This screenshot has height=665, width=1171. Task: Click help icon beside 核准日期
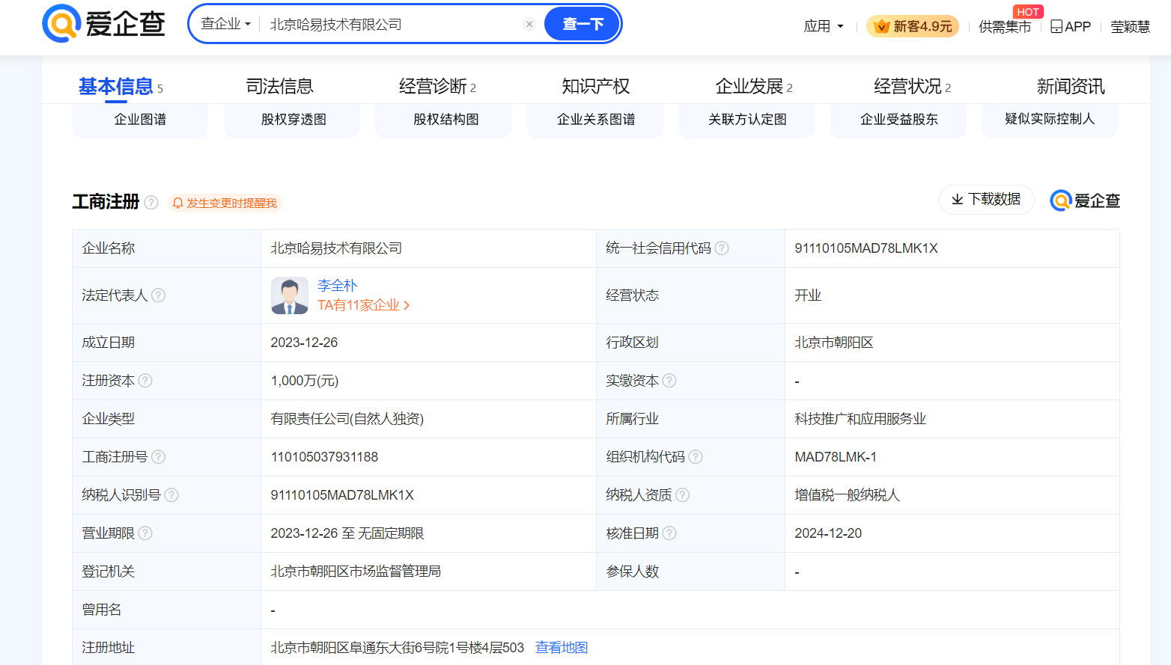coord(669,533)
